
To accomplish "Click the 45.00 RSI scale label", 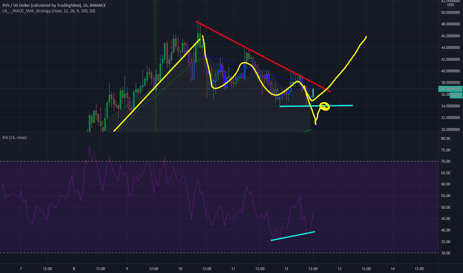I will click(445, 219).
